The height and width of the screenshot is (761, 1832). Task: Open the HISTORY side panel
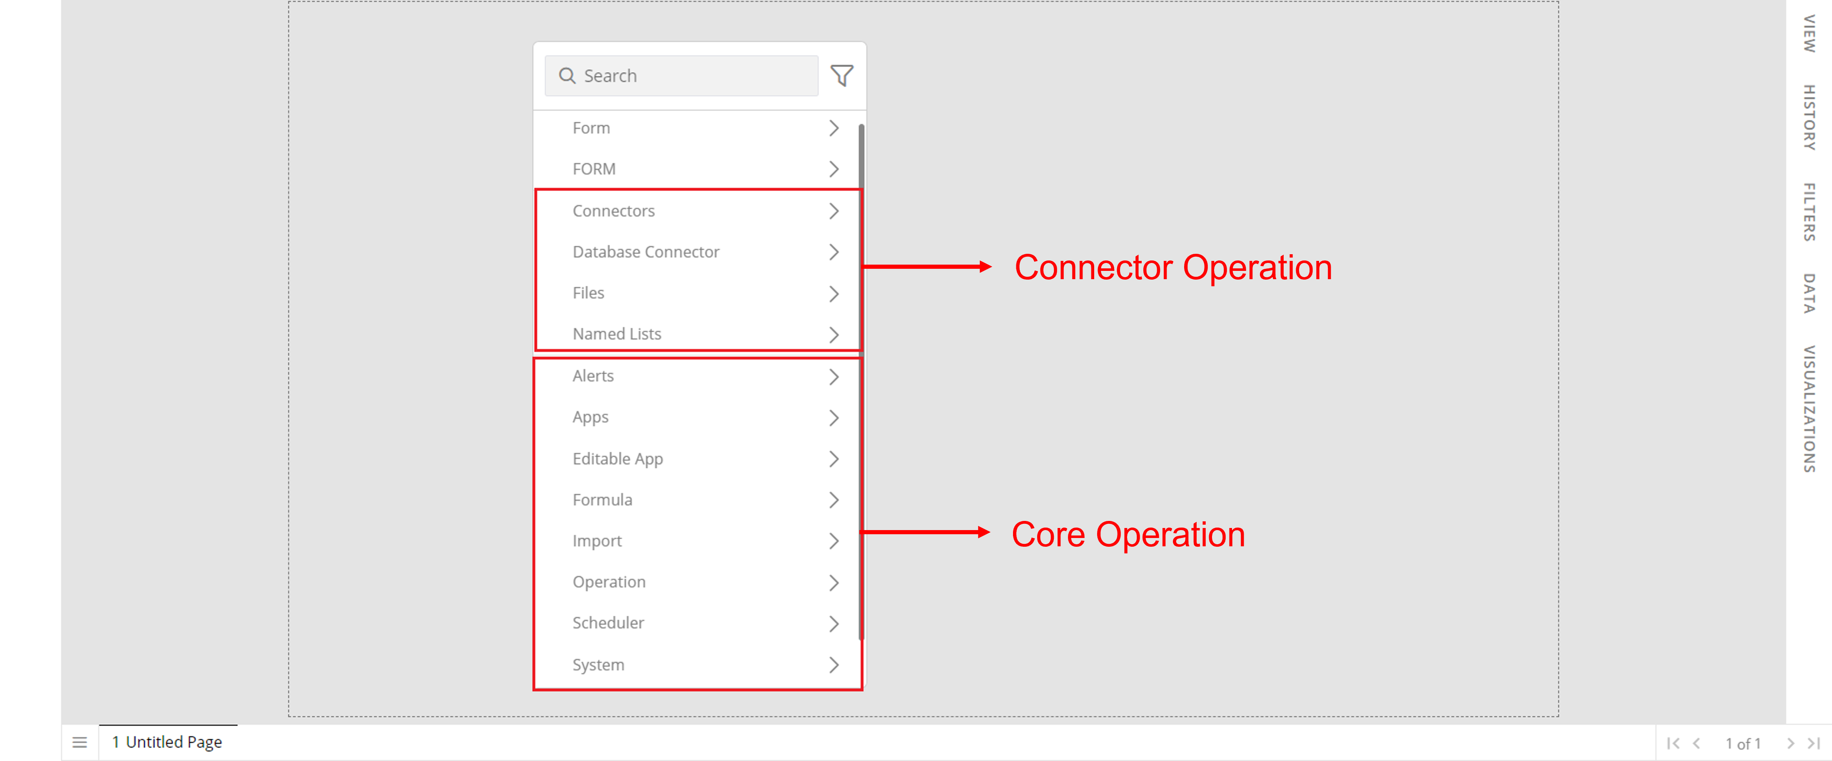coord(1809,118)
